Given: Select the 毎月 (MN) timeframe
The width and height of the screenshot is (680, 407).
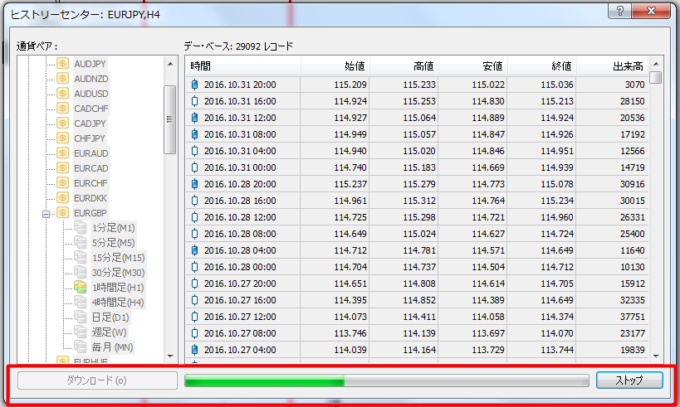Looking at the screenshot, I should (x=112, y=347).
